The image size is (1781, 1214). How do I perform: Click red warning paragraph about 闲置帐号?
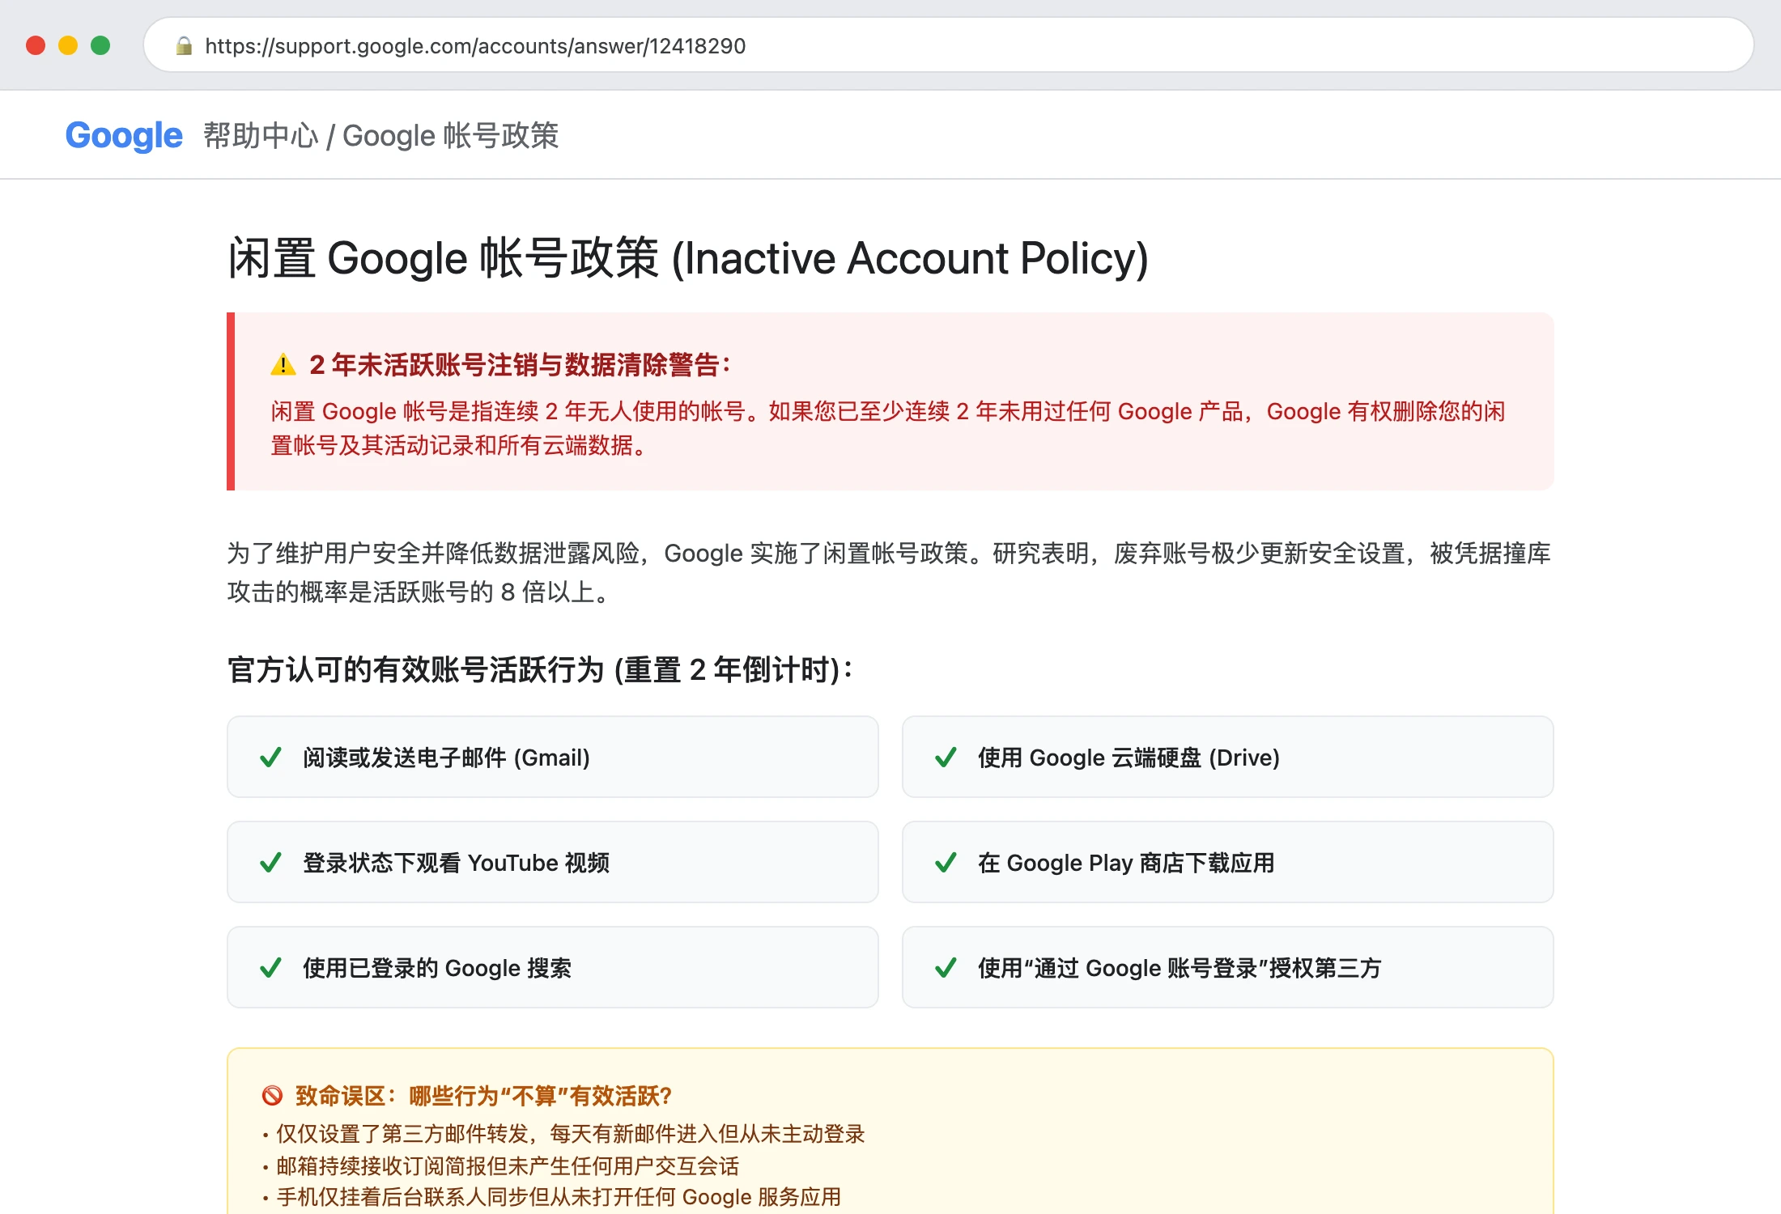coord(888,428)
